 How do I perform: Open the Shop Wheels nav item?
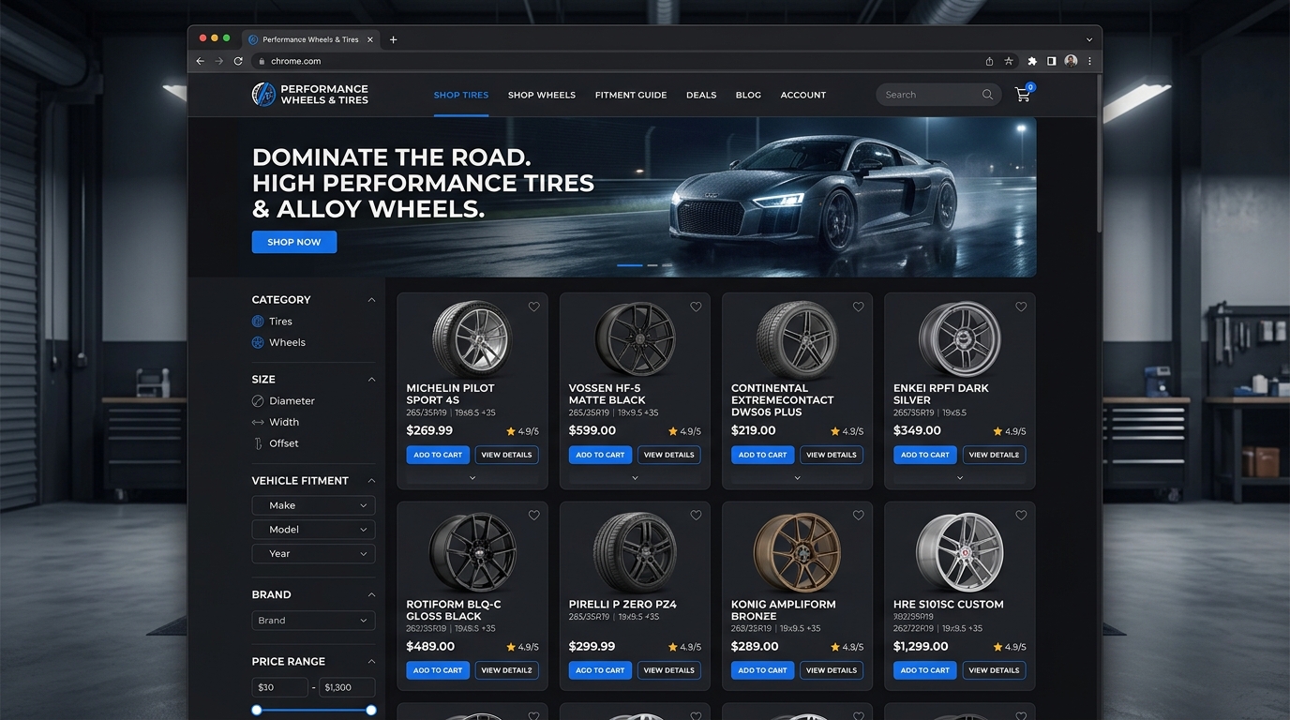click(542, 95)
